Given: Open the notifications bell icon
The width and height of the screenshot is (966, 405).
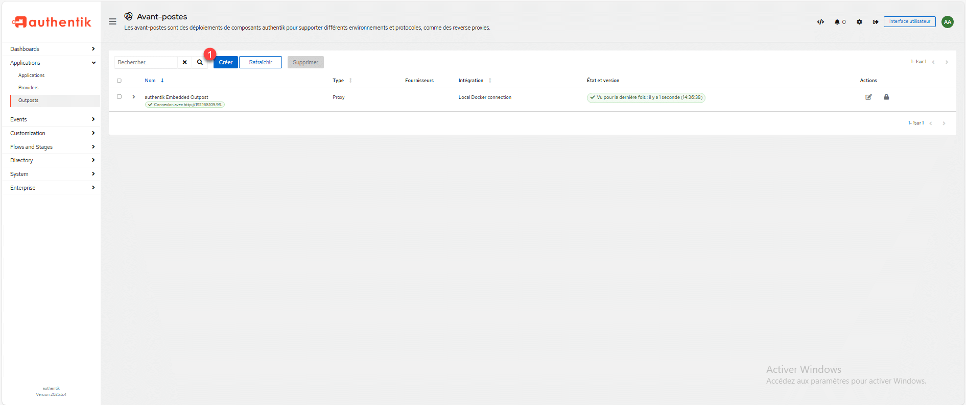Looking at the screenshot, I should (837, 22).
